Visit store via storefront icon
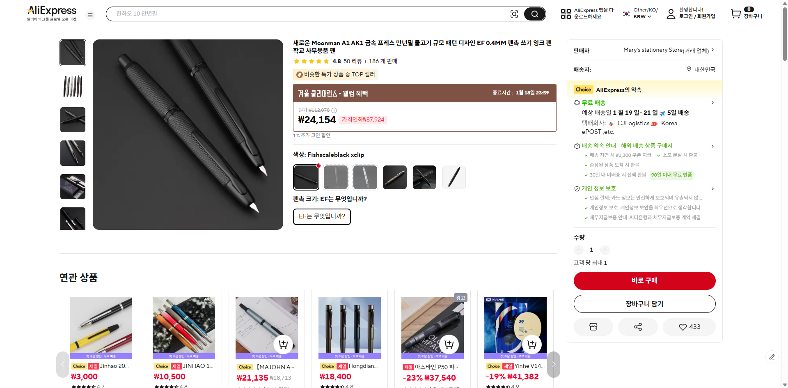Image resolution: width=788 pixels, height=388 pixels. coord(593,327)
